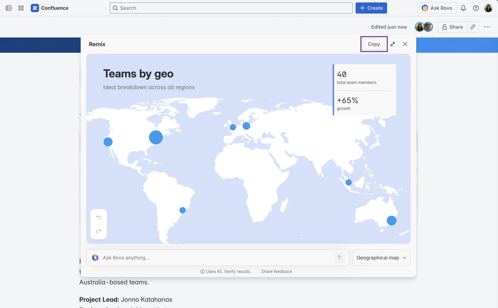
Task: Undo the last Remix change
Action: click(99, 217)
